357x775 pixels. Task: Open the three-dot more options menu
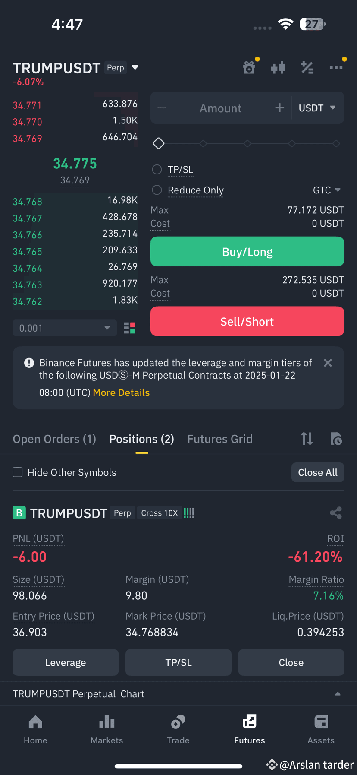click(336, 67)
